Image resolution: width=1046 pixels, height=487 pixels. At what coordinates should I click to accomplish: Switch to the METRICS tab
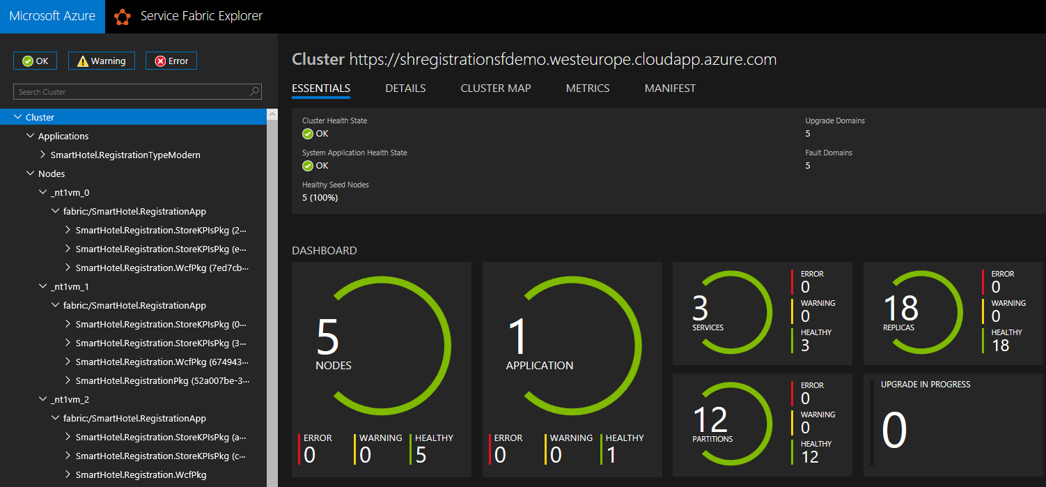point(588,88)
